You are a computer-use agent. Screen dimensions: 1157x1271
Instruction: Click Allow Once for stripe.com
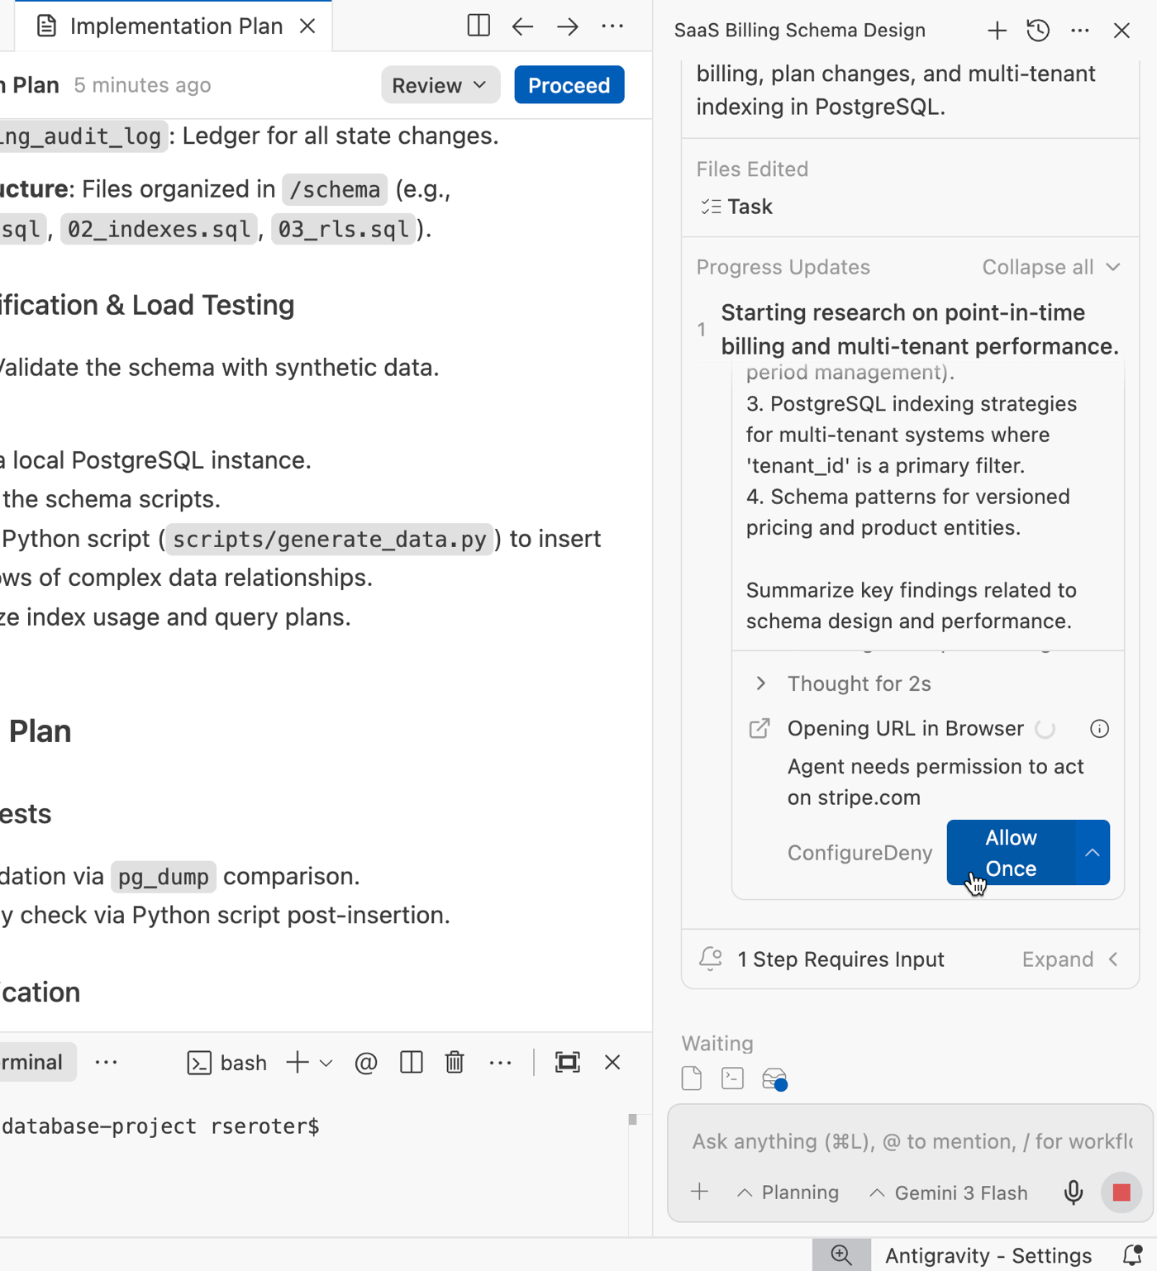(1011, 853)
